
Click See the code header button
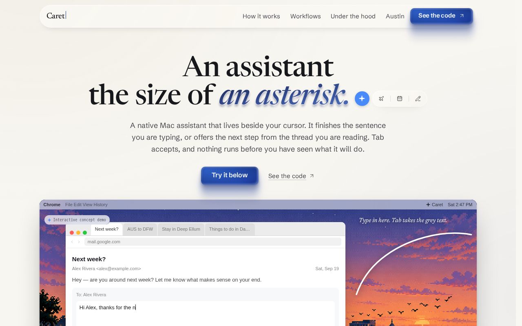point(442,16)
